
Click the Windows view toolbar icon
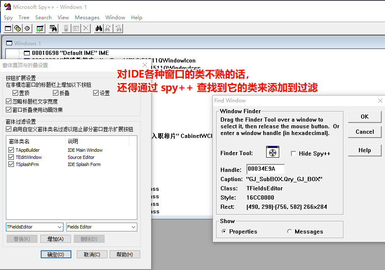click(x=8, y=28)
